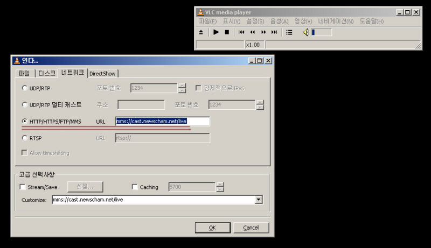Enable the Stream/Save checkbox

[23, 187]
